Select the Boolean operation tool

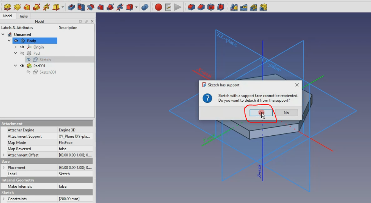(145, 7)
